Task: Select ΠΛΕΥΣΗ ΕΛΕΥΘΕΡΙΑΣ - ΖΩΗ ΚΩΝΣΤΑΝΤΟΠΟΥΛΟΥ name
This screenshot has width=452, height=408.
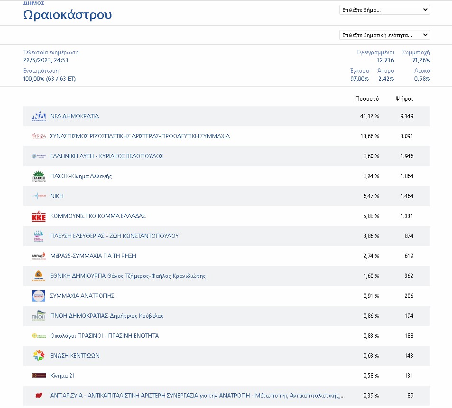Action: tap(114, 236)
